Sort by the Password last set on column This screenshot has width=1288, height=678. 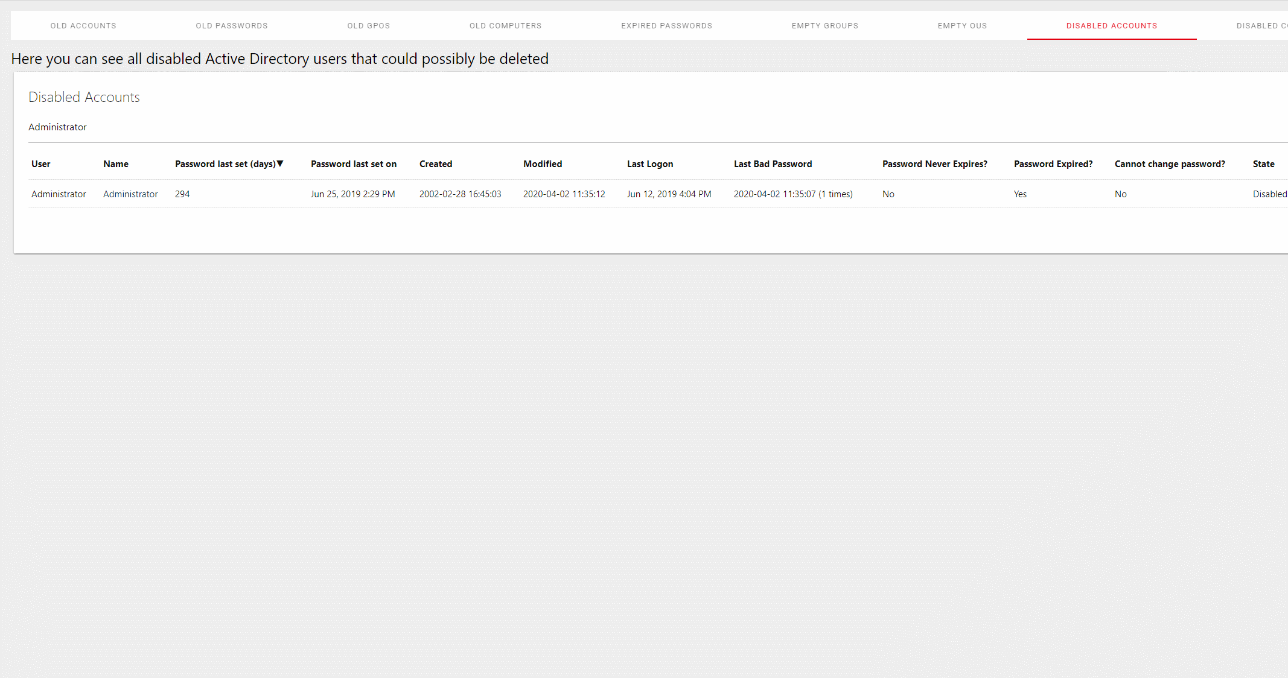[354, 164]
